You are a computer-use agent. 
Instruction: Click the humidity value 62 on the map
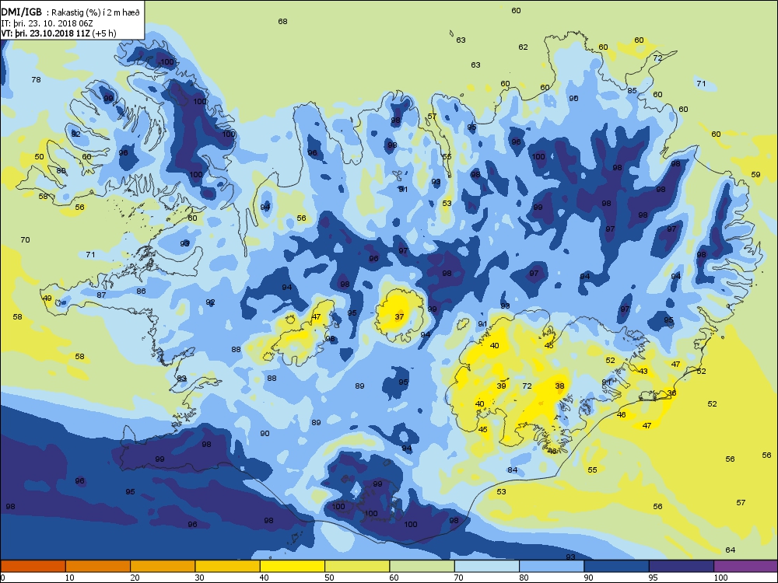[523, 47]
